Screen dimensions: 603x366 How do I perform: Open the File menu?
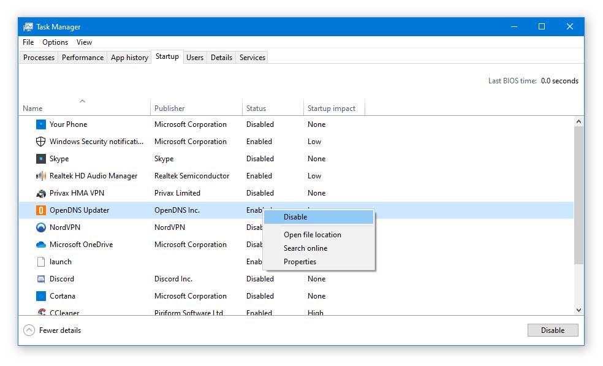coord(28,42)
